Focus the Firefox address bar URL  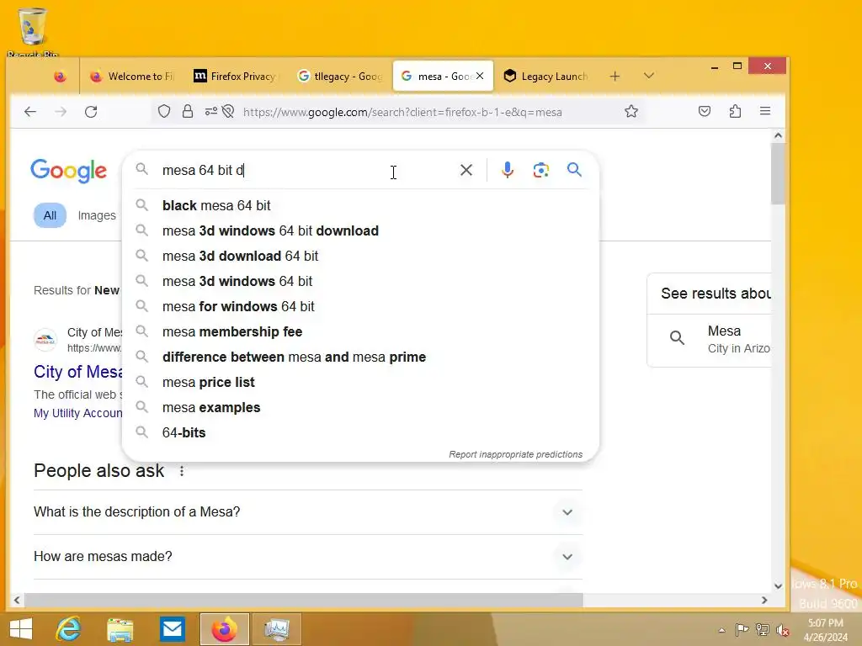coord(402,112)
